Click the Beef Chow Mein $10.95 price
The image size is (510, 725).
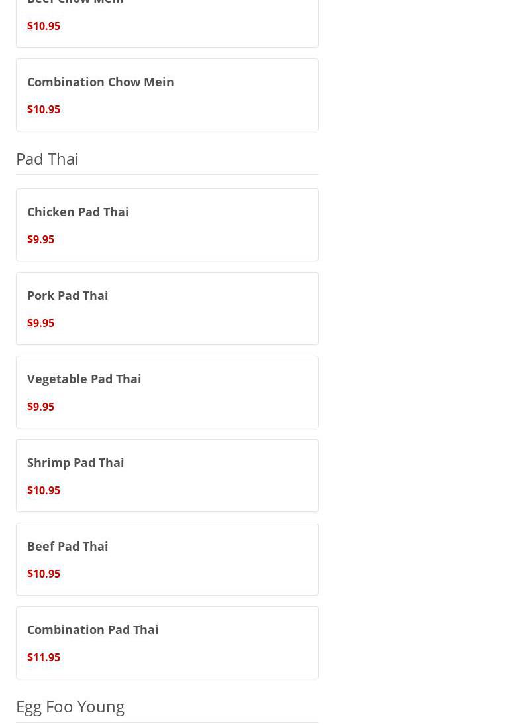coord(44,26)
